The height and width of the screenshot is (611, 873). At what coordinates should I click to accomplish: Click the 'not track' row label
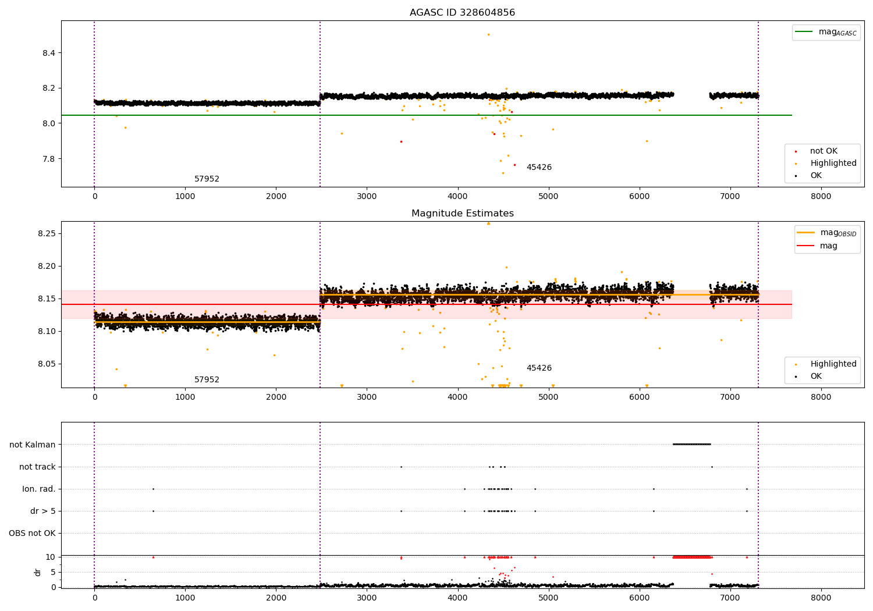coord(37,467)
